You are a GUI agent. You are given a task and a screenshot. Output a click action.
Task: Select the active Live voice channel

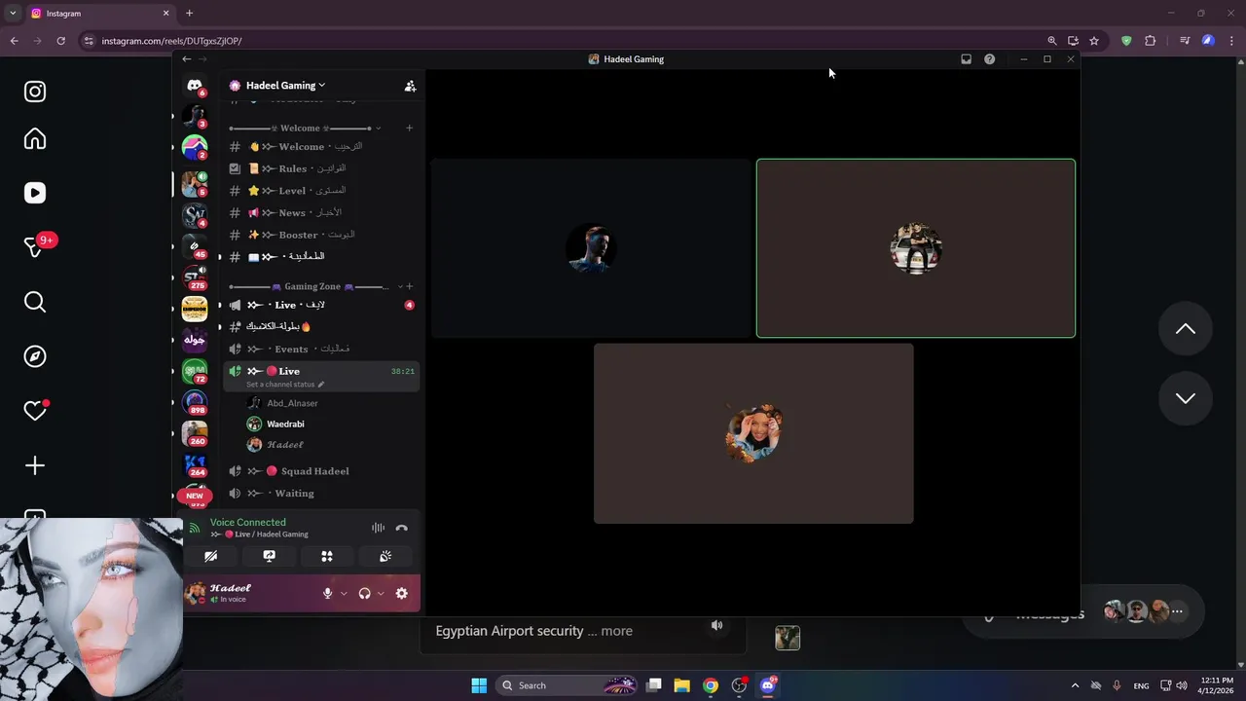click(x=321, y=371)
